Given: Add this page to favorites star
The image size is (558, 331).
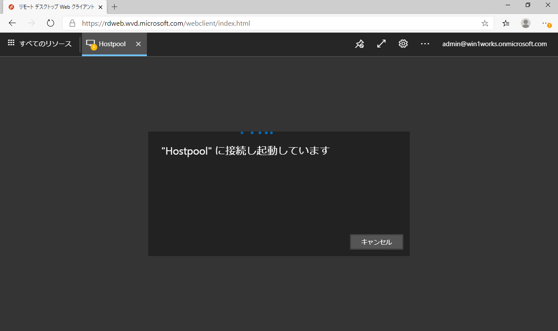Looking at the screenshot, I should coord(485,24).
